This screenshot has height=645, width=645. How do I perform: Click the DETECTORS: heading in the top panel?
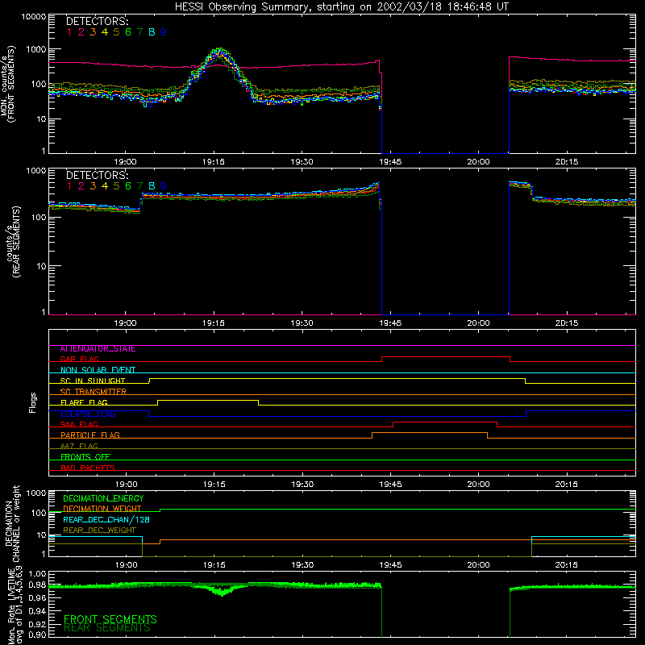click(98, 21)
